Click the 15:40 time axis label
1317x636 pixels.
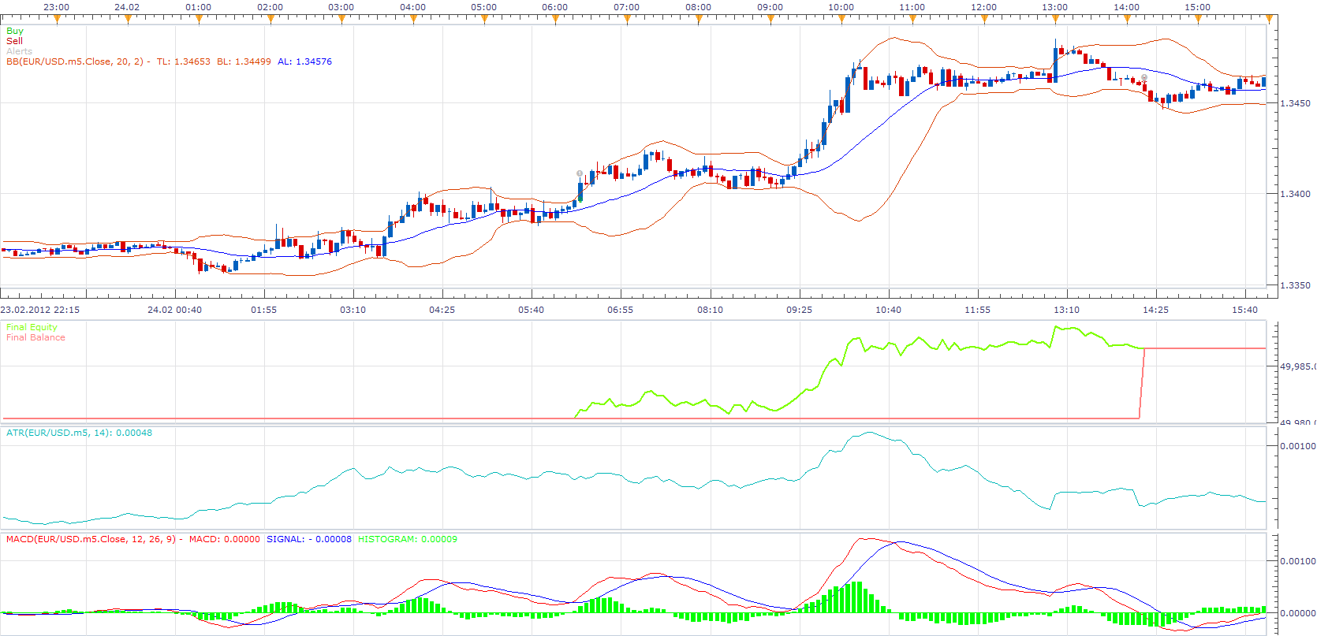[1244, 310]
